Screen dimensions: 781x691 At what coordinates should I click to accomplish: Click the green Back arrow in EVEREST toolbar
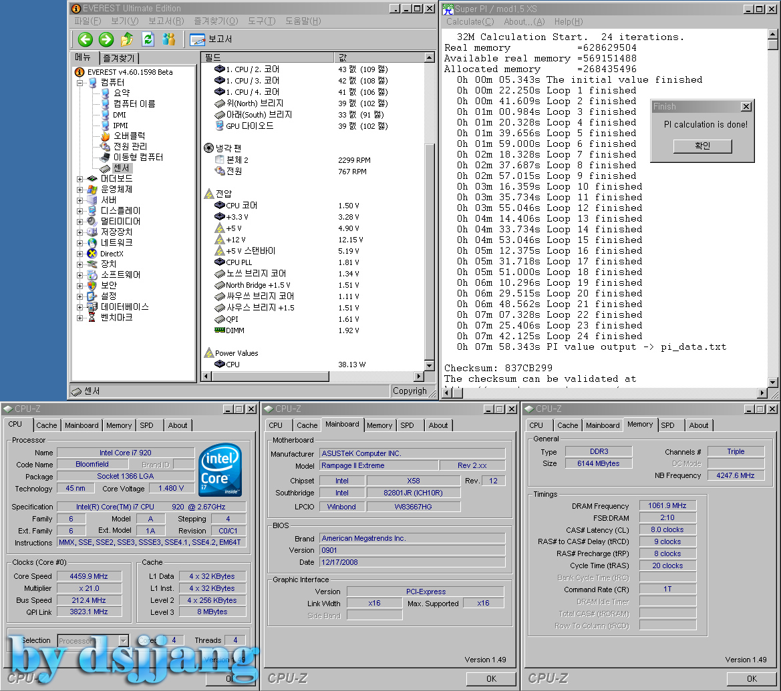[x=85, y=39]
